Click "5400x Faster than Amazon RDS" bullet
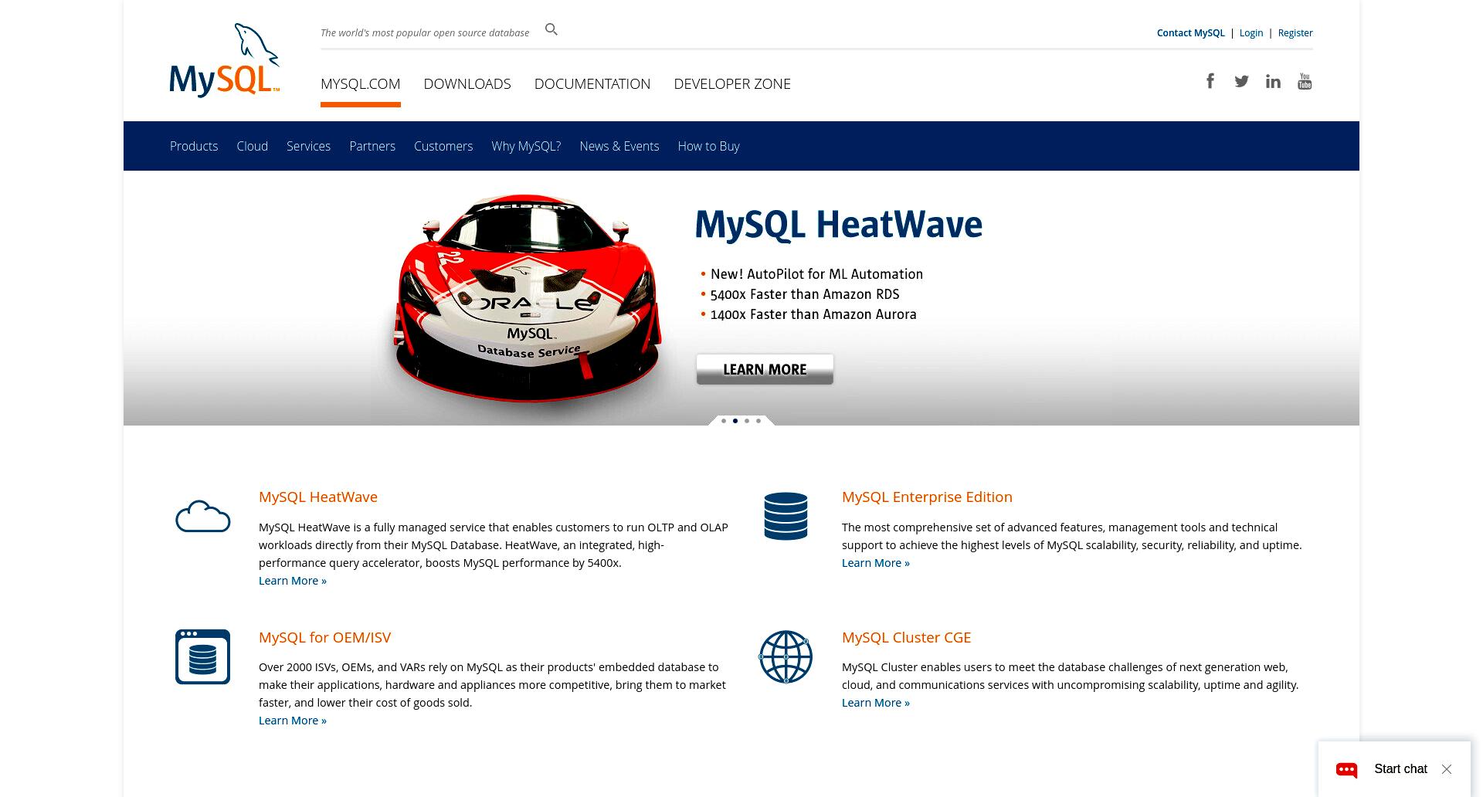The width and height of the screenshot is (1483, 797). [x=805, y=294]
